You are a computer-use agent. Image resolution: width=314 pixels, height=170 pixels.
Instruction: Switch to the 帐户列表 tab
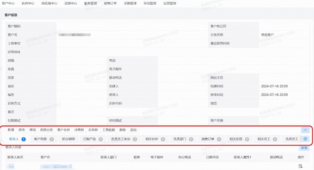pos(40,139)
